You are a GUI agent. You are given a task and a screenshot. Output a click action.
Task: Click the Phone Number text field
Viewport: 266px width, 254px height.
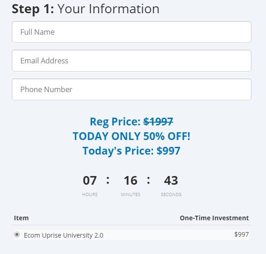(x=131, y=89)
